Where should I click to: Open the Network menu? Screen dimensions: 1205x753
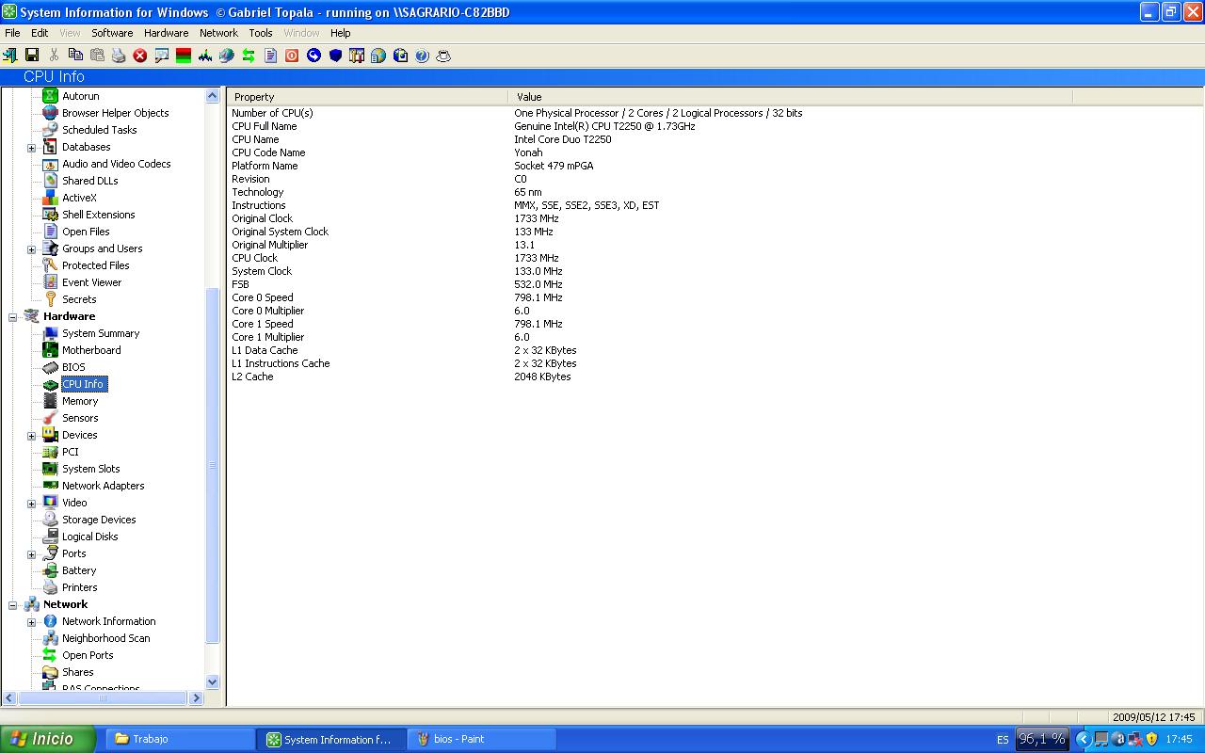coord(218,33)
